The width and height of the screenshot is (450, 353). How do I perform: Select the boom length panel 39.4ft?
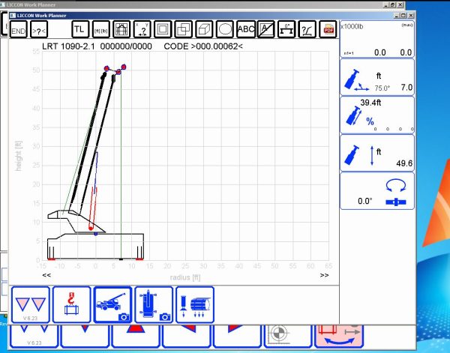377,115
